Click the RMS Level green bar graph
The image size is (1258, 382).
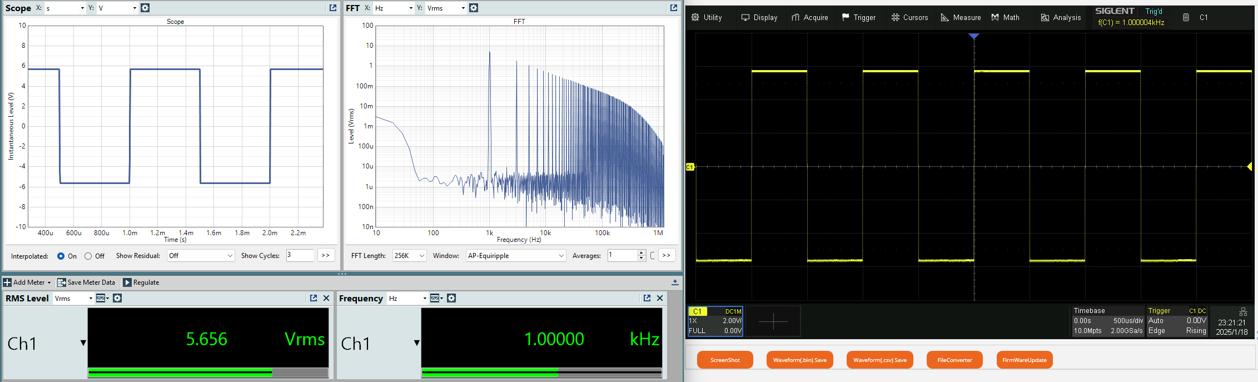coord(208,373)
